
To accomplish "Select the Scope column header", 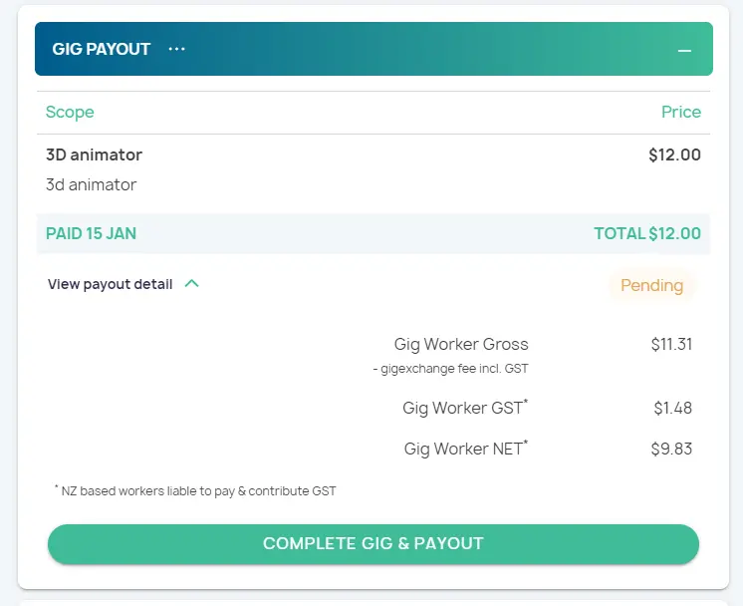I will pyautogui.click(x=70, y=113).
